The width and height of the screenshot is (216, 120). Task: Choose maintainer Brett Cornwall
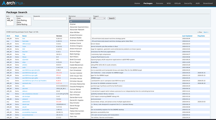coord(80,60)
